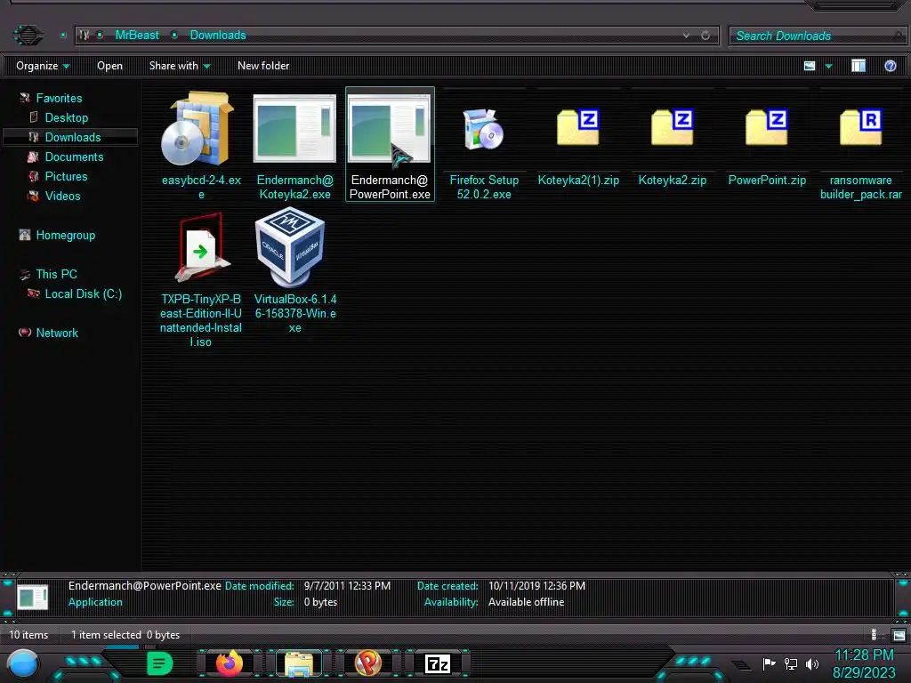Viewport: 911px width, 683px height.
Task: Open Downloads in navigation pane
Action: [73, 137]
